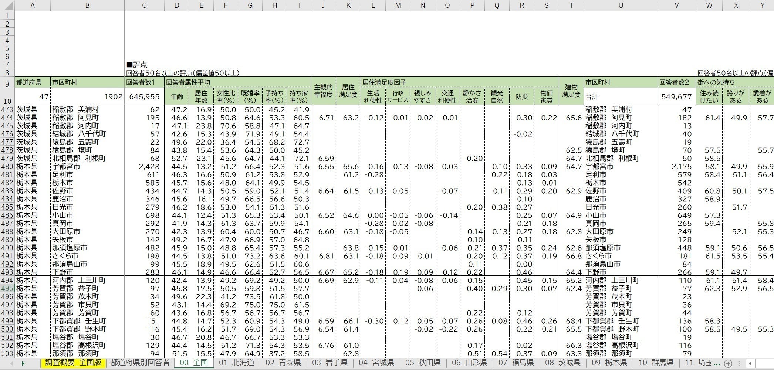774x370 pixels.
Task: Click the 主観的幸福度 header cell
Action: (x=323, y=91)
